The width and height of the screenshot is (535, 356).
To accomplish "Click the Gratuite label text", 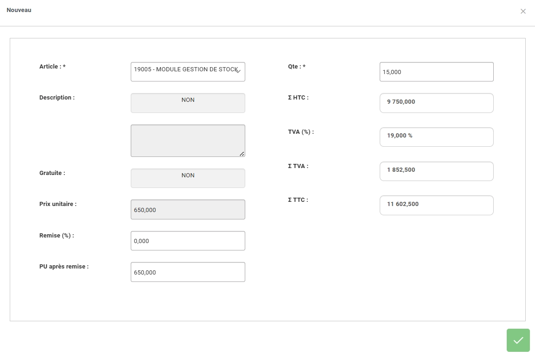I will coord(52,173).
